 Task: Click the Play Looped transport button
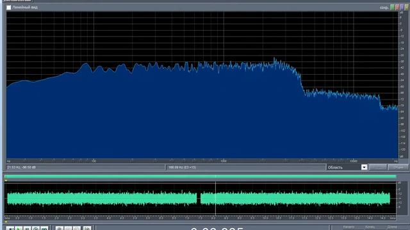[44, 228]
